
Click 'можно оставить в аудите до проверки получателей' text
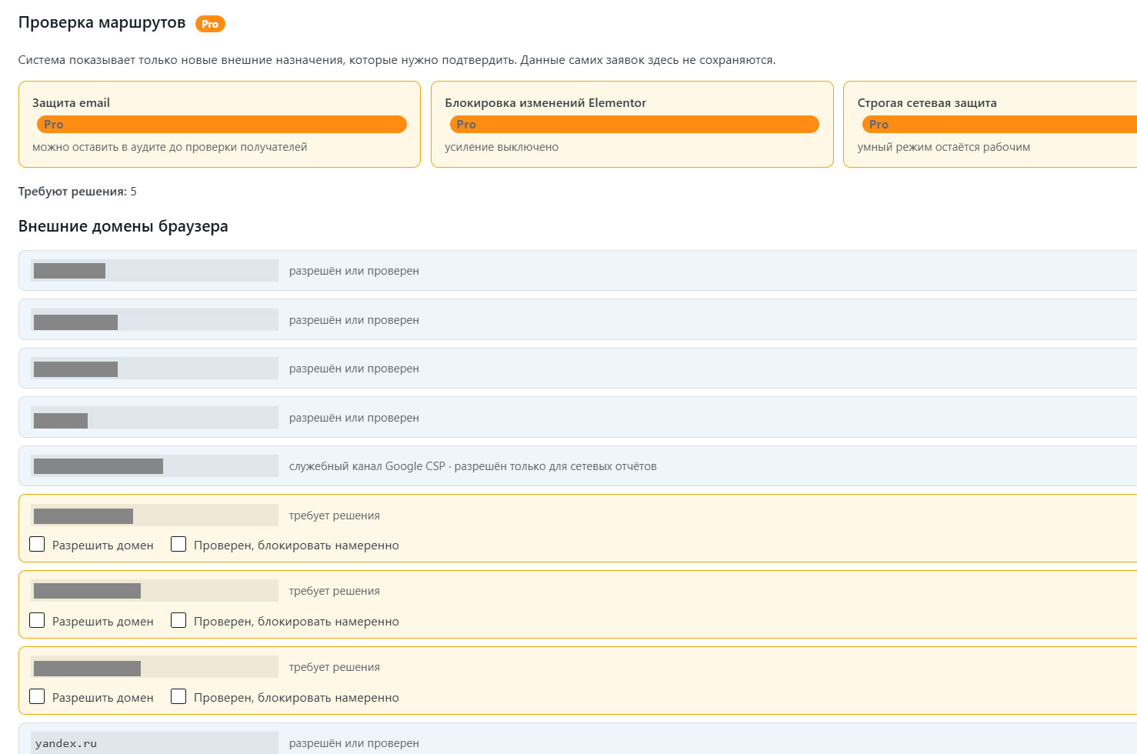click(x=170, y=147)
